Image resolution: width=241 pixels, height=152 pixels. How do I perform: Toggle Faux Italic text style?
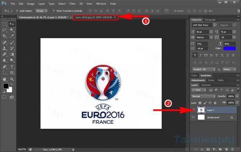(200, 55)
